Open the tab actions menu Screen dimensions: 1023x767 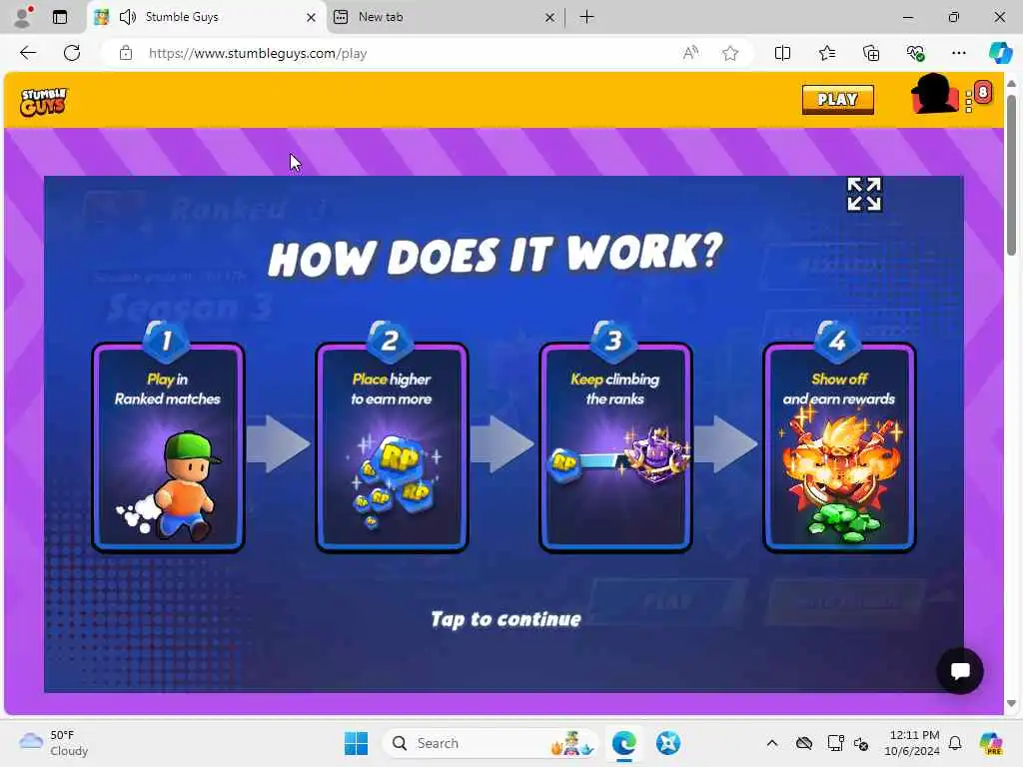[60, 17]
